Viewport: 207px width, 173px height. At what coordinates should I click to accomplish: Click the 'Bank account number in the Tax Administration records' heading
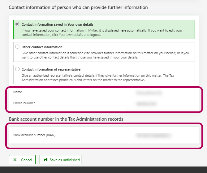tap(66, 119)
